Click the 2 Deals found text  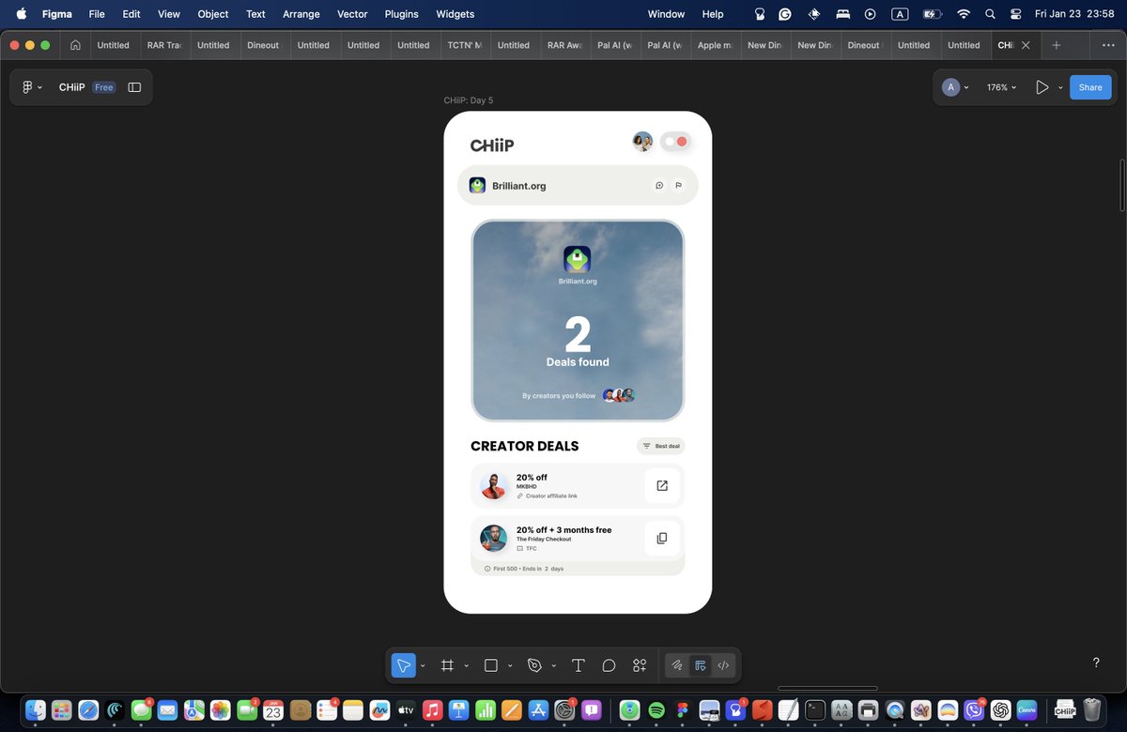[578, 343]
